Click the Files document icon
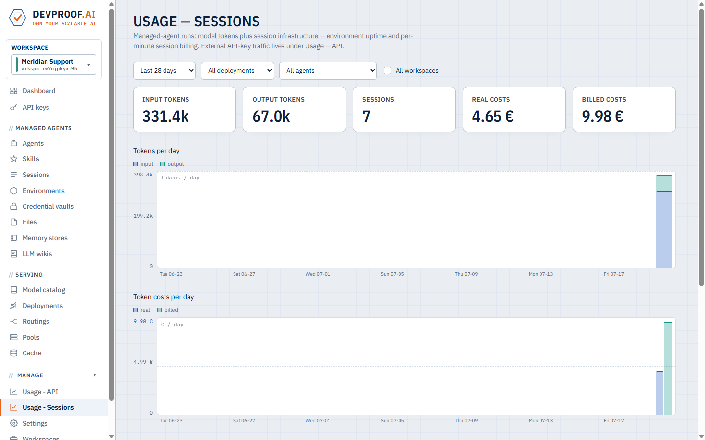705x440 pixels. coord(14,222)
